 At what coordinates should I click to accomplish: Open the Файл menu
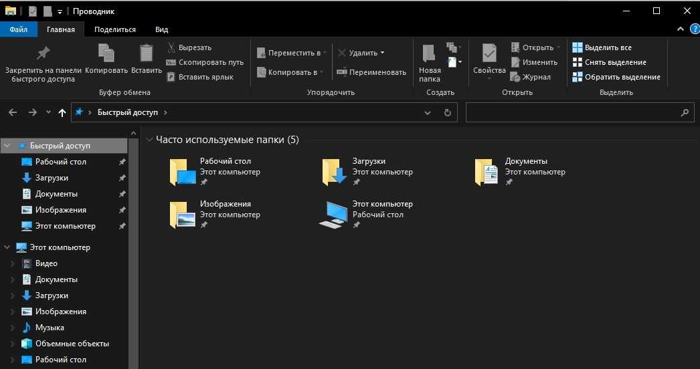pos(19,29)
